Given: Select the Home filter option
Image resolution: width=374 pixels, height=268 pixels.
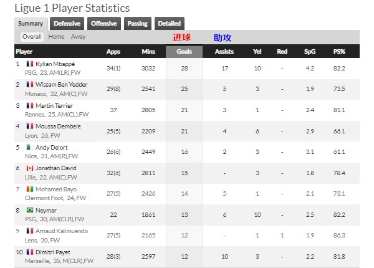Looking at the screenshot, I should pyautogui.click(x=56, y=37).
